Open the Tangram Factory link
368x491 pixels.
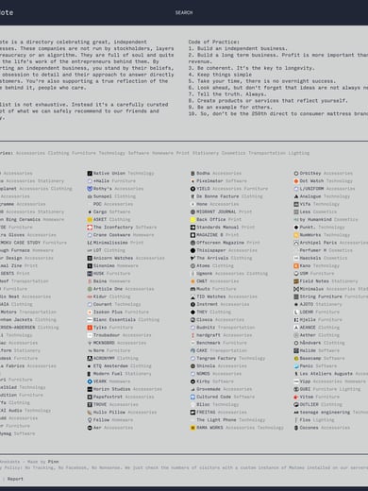click(x=216, y=358)
